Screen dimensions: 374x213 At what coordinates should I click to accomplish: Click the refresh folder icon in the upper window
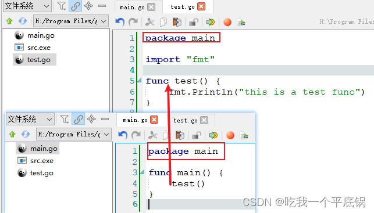point(23,21)
